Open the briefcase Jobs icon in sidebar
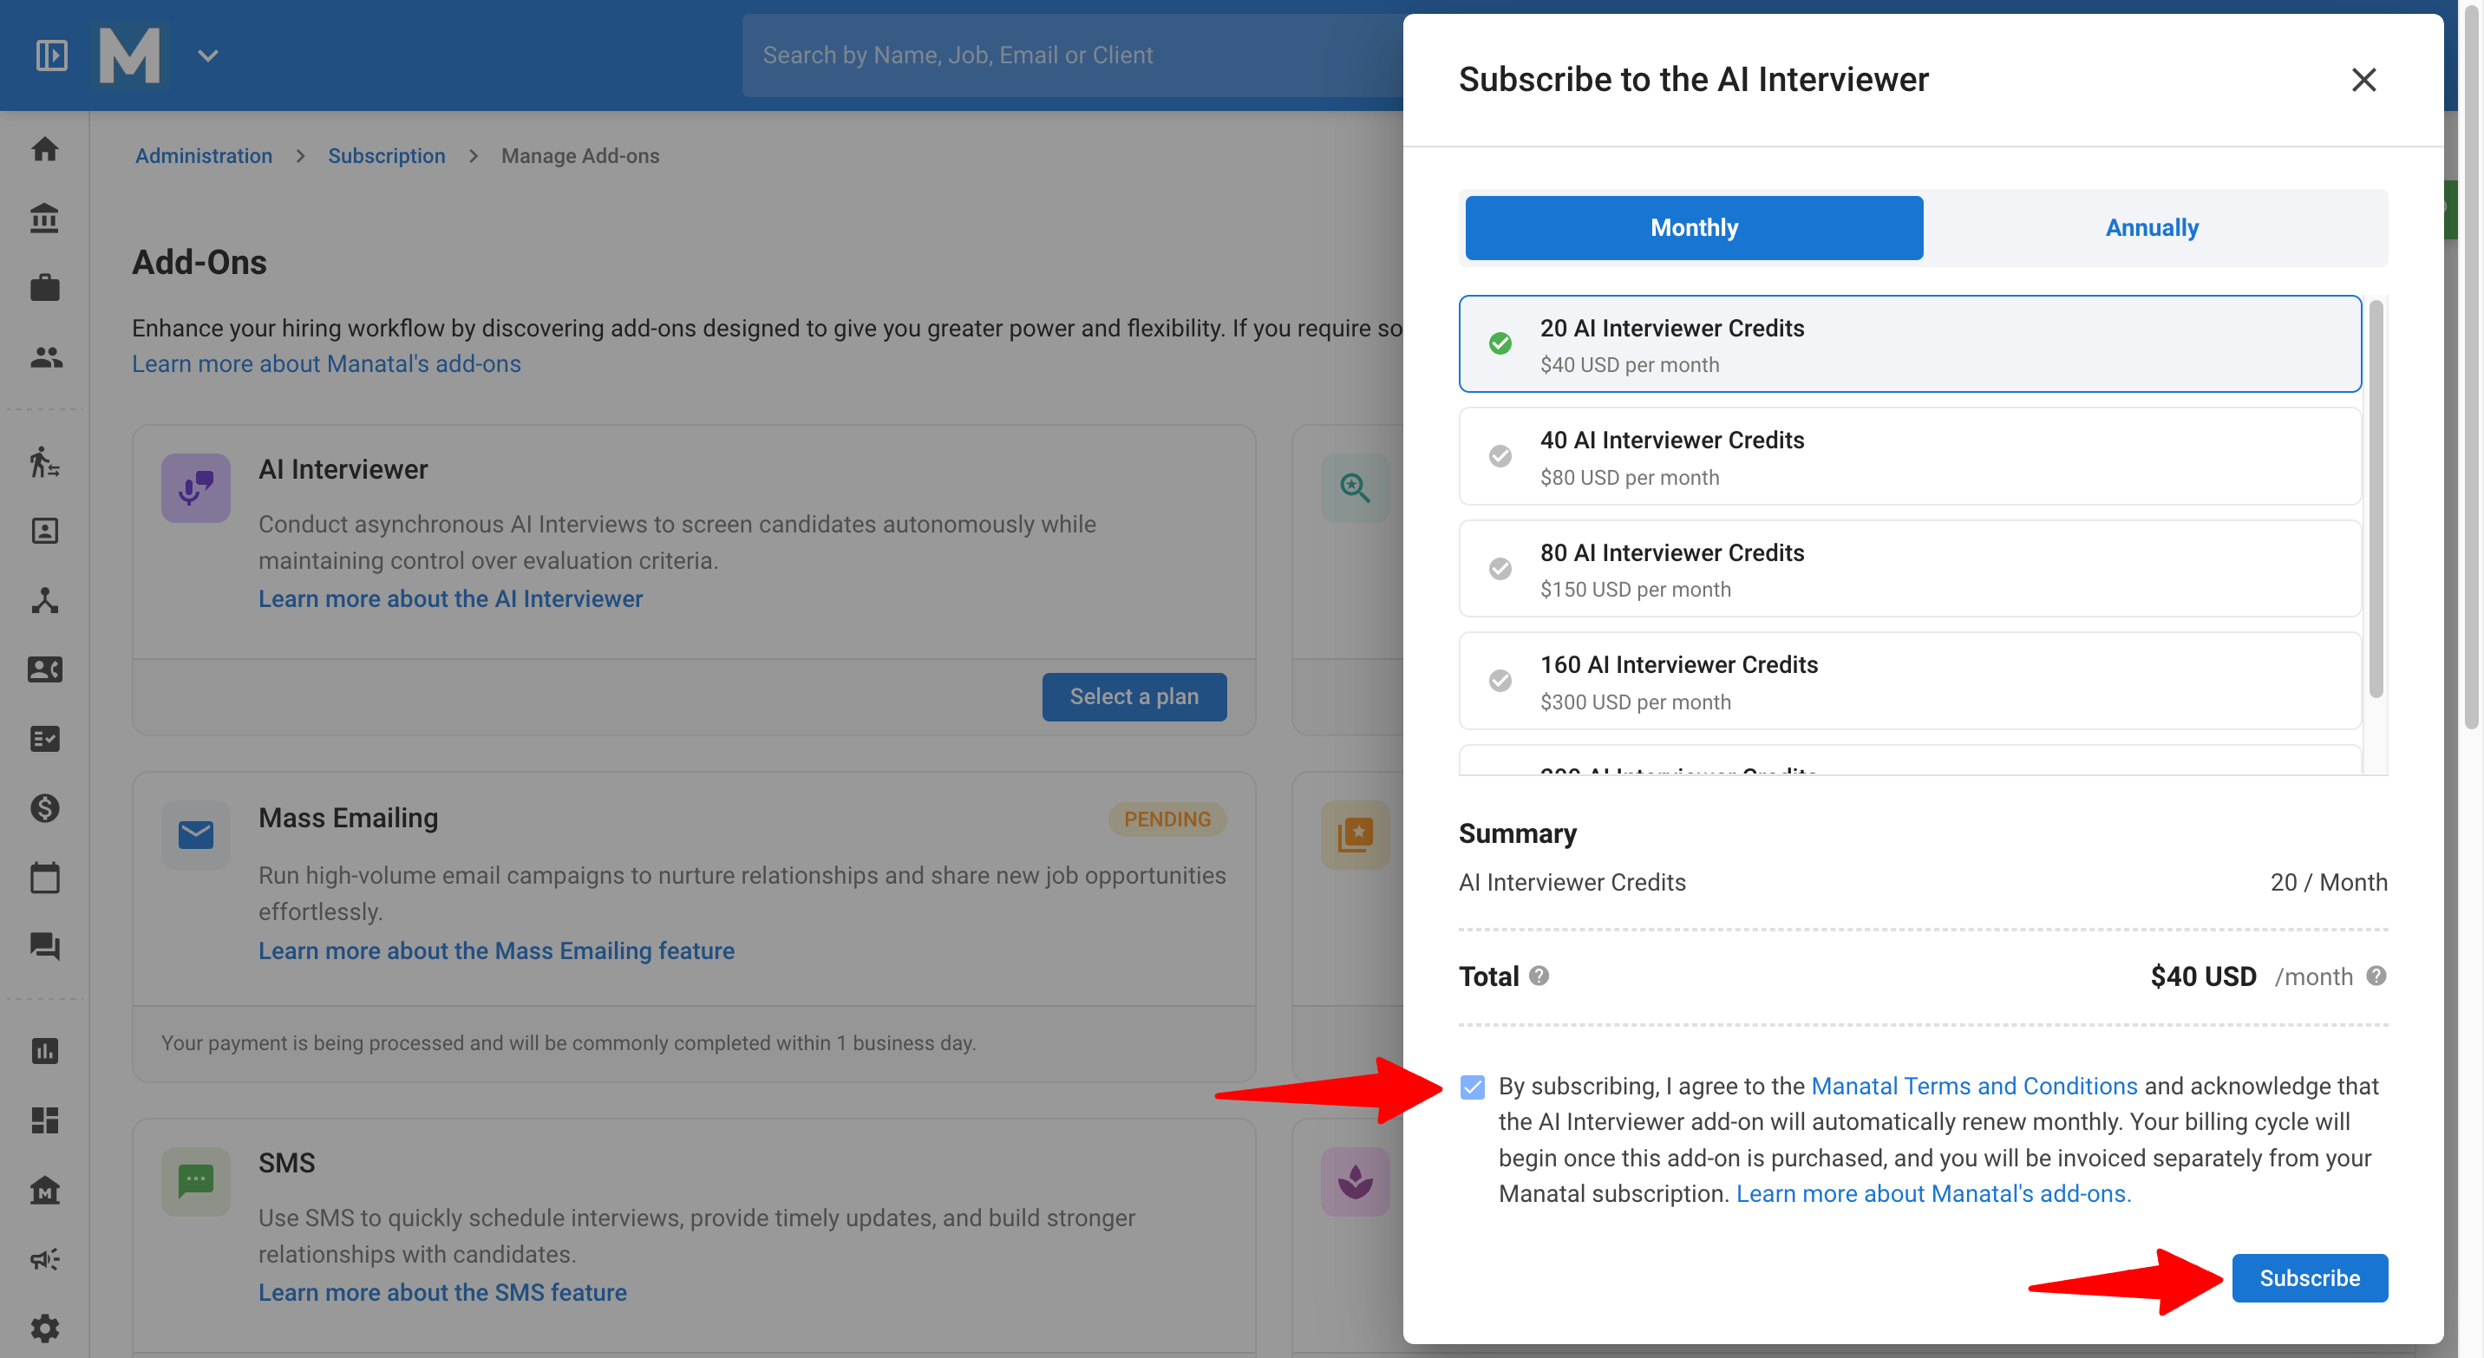Screen dimensions: 2484x1358 pyautogui.click(x=44, y=287)
